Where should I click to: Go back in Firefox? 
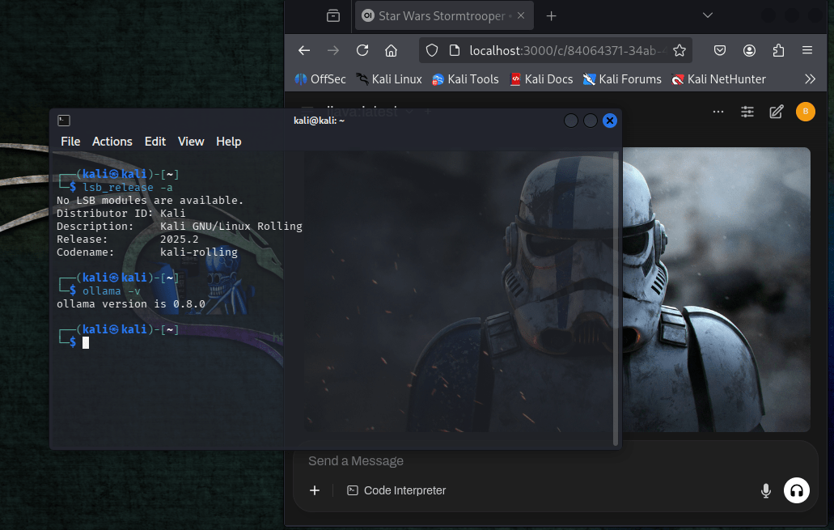[x=304, y=50]
